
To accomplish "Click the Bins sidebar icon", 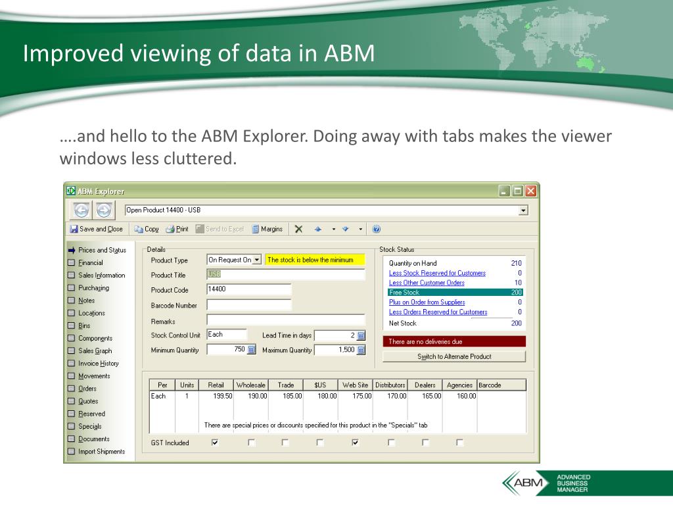I will point(71,325).
